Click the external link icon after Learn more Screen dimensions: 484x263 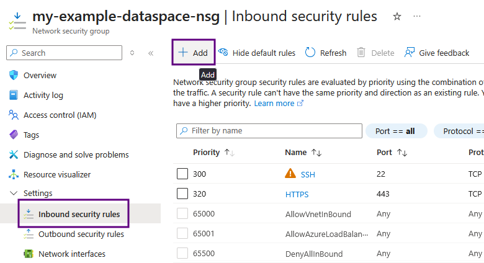pos(300,103)
